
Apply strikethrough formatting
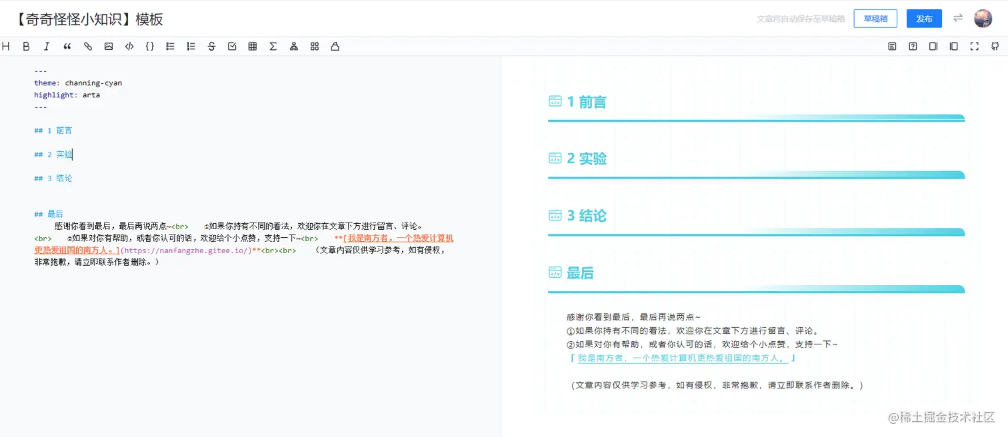point(212,47)
